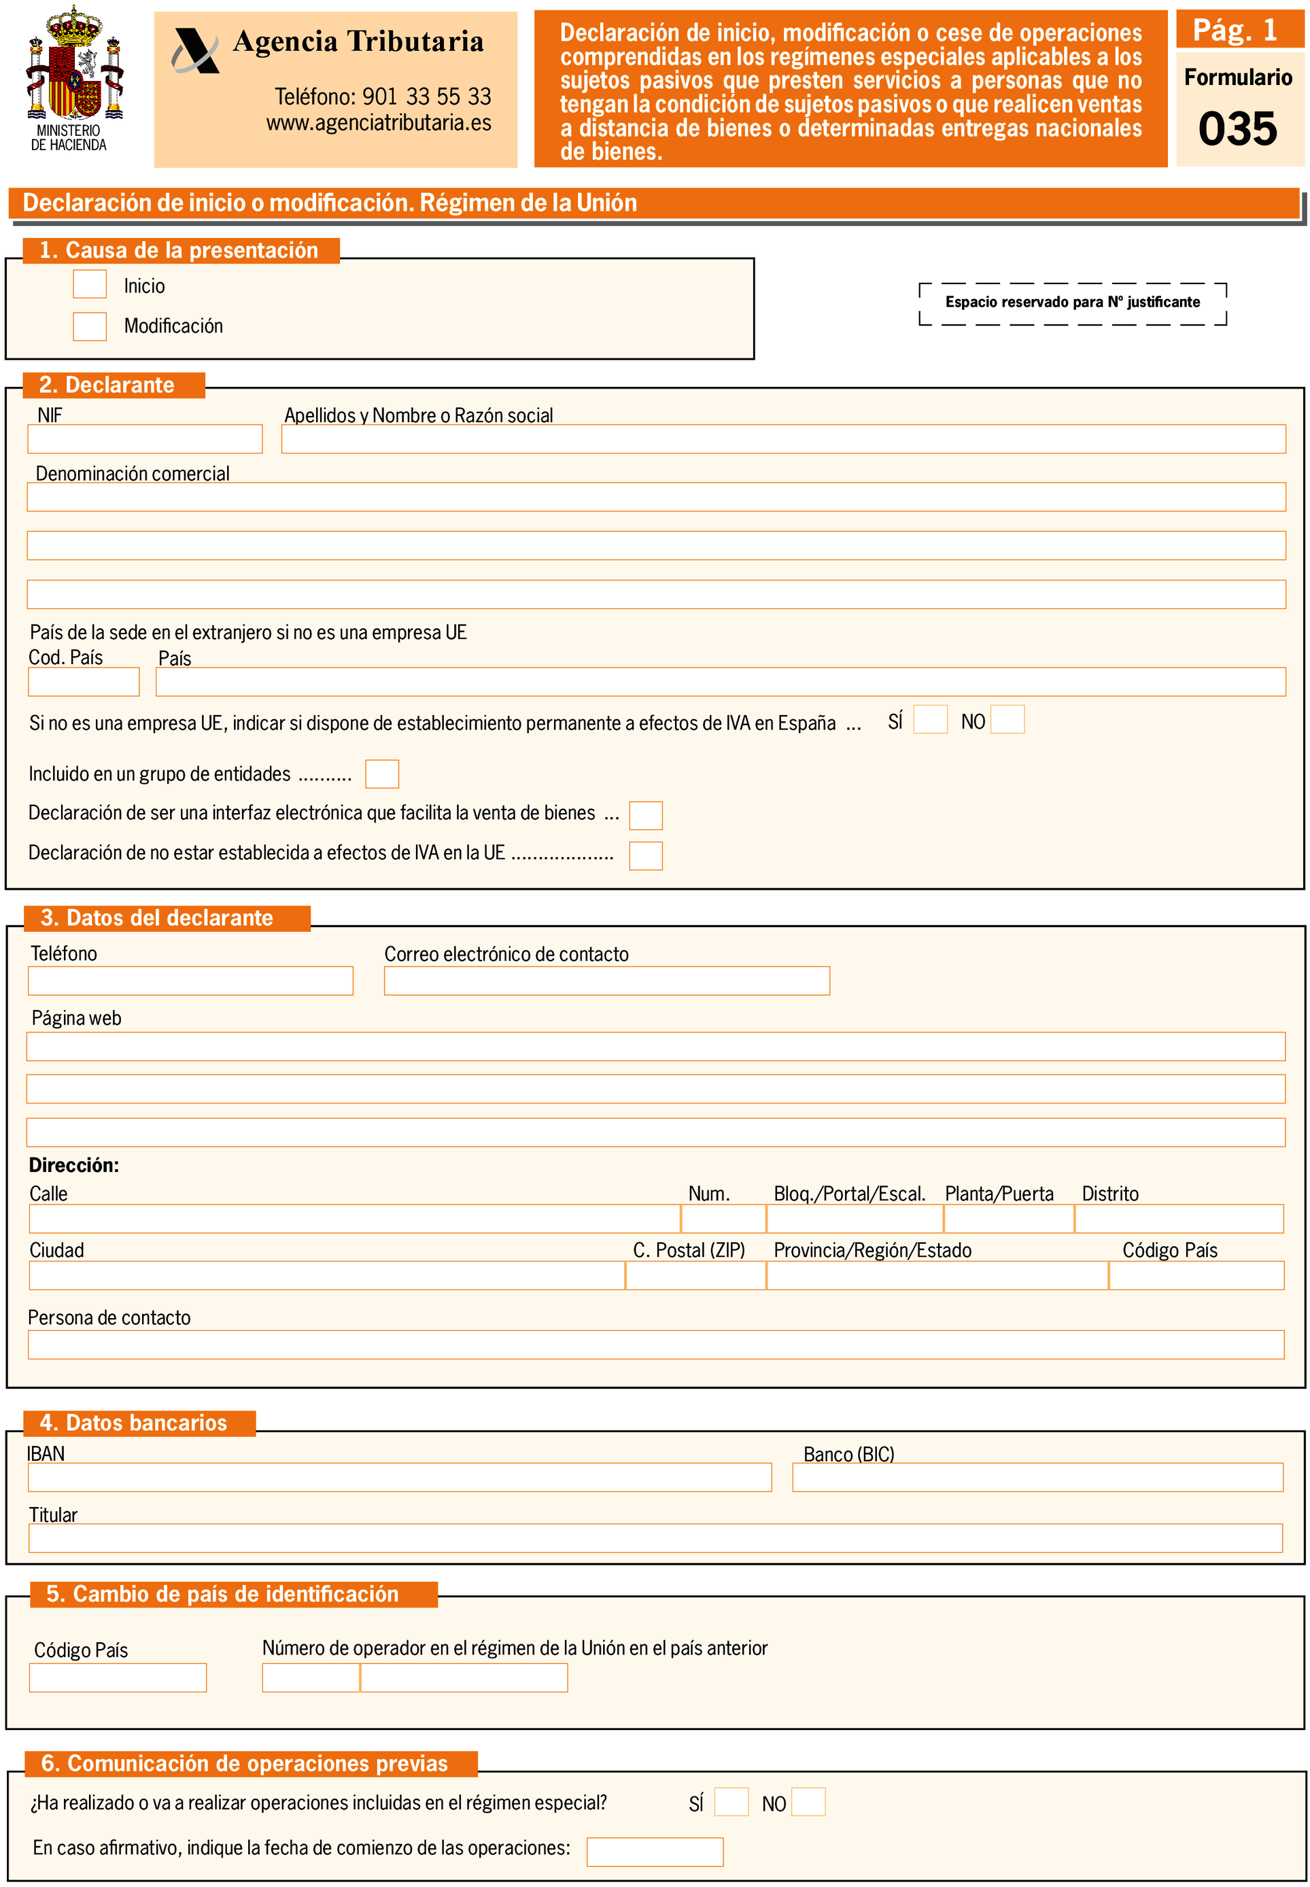This screenshot has width=1310, height=1887.
Task: Click the C. Postal (ZIP) field
Action: pos(696,1275)
